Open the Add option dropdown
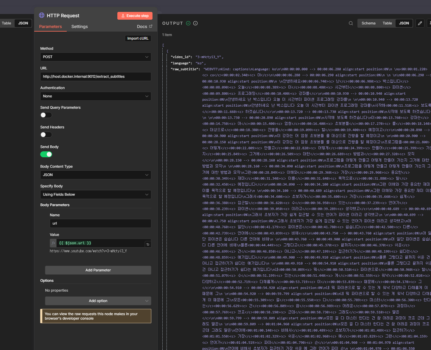 (98, 301)
